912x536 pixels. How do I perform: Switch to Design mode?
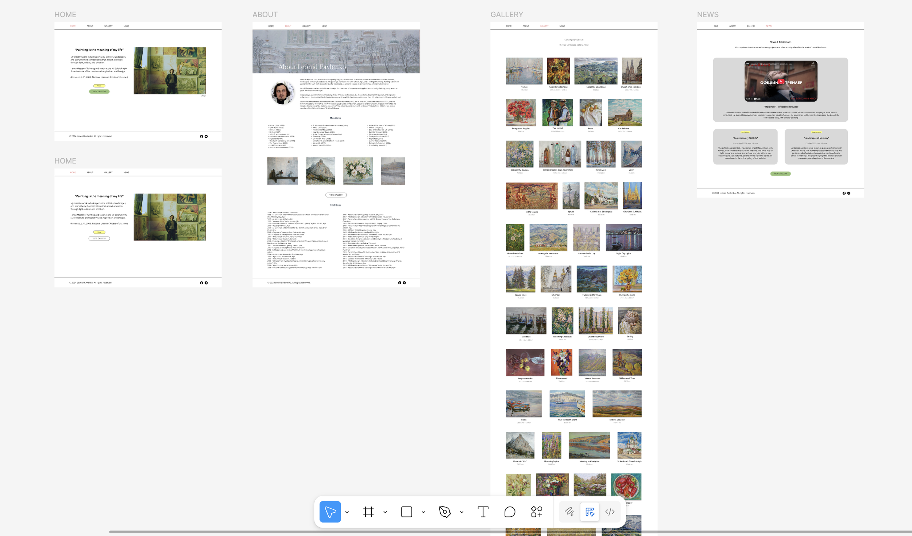tap(590, 512)
